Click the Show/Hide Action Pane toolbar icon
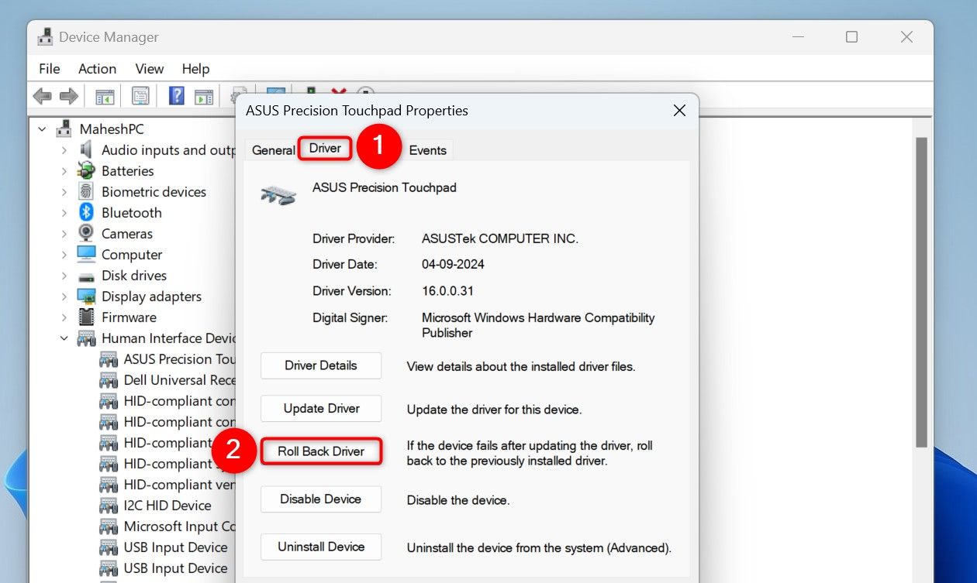This screenshot has width=977, height=583. click(x=204, y=96)
